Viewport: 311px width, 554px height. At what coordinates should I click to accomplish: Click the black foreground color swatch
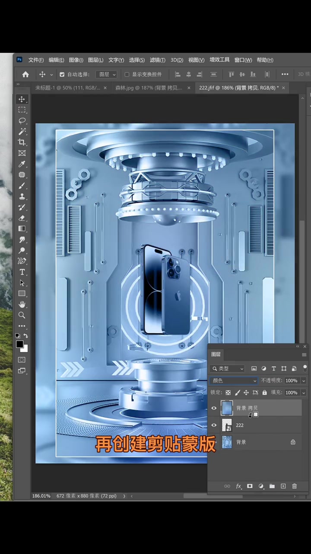coord(19,345)
